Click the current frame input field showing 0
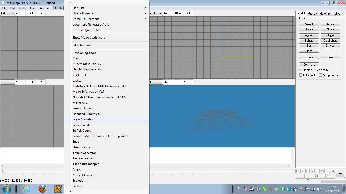Screen dimensions: 346x194 (x=300, y=176)
